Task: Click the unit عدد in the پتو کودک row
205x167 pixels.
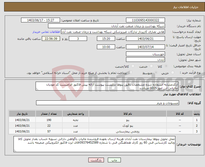Action: click(76, 126)
